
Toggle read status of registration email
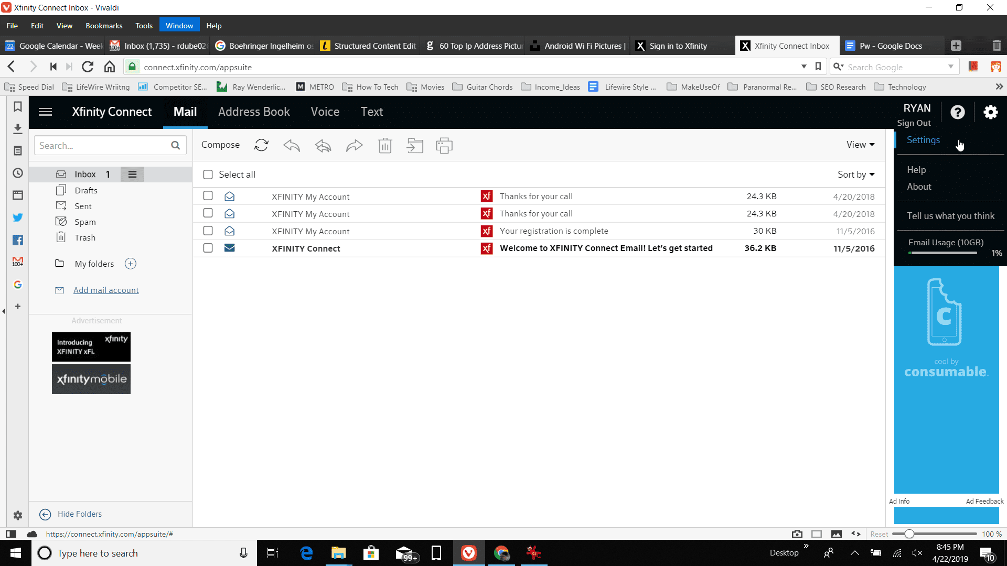pos(229,231)
